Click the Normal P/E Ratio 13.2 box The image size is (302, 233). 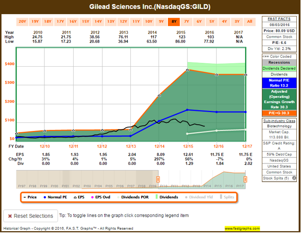tap(279, 83)
